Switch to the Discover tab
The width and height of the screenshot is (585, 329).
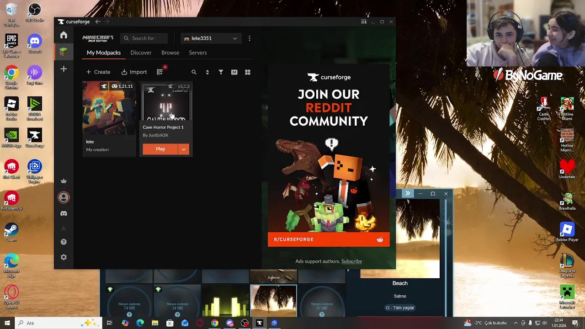click(141, 53)
